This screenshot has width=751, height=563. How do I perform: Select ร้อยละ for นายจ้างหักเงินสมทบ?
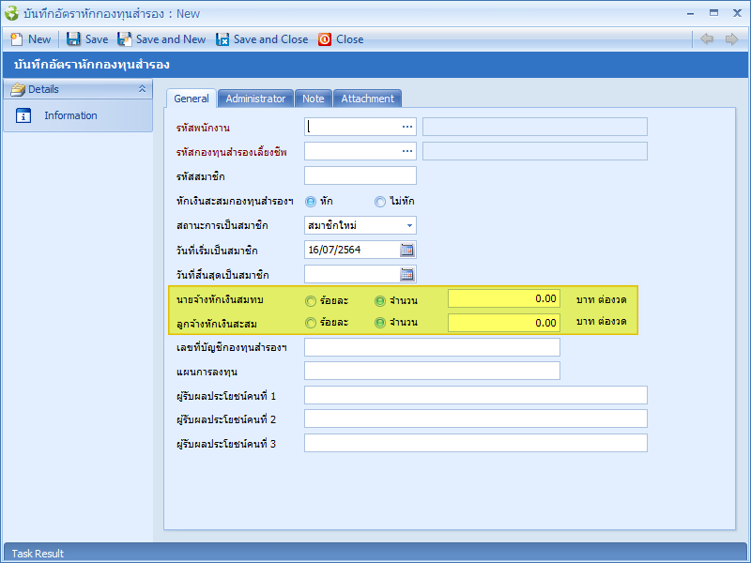coord(311,300)
